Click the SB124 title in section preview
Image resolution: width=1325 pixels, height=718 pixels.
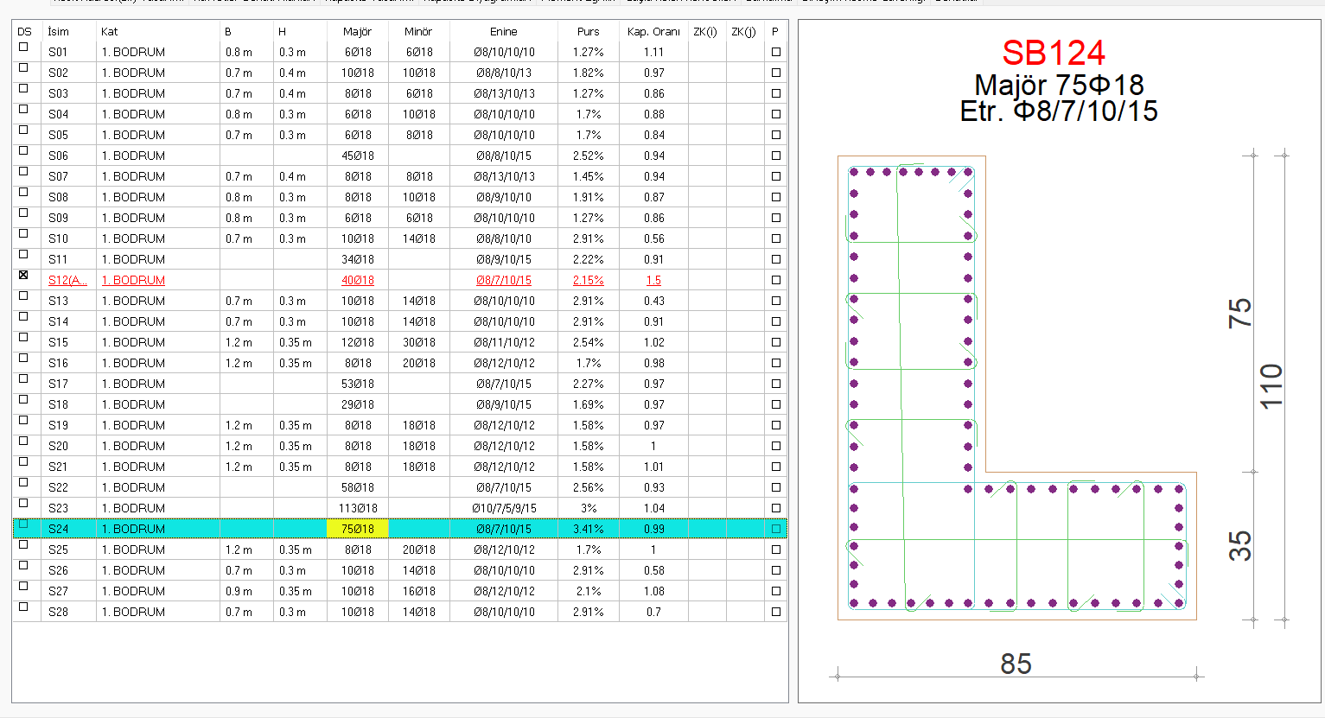click(1054, 54)
